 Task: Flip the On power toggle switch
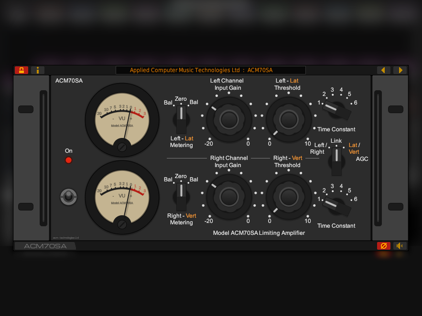(x=68, y=197)
